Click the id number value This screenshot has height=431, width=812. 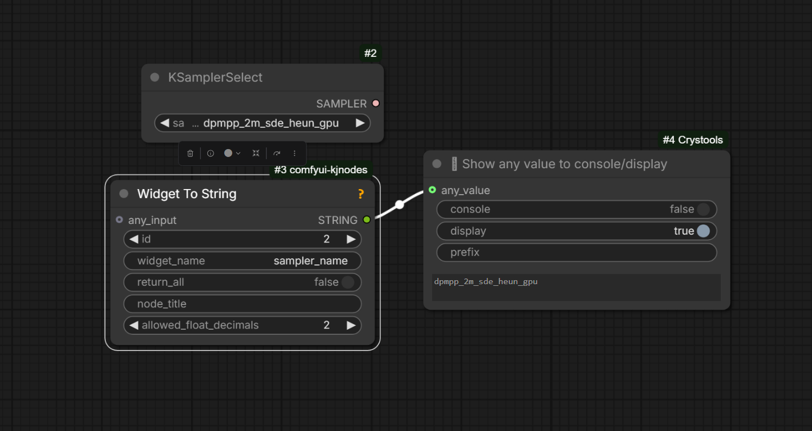click(326, 239)
